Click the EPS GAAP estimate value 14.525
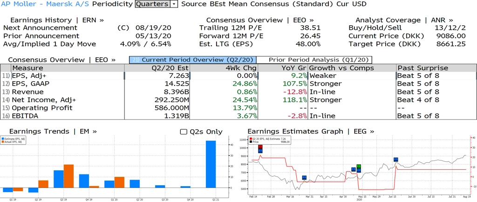This screenshot has height=202, width=477. pyautogui.click(x=177, y=84)
